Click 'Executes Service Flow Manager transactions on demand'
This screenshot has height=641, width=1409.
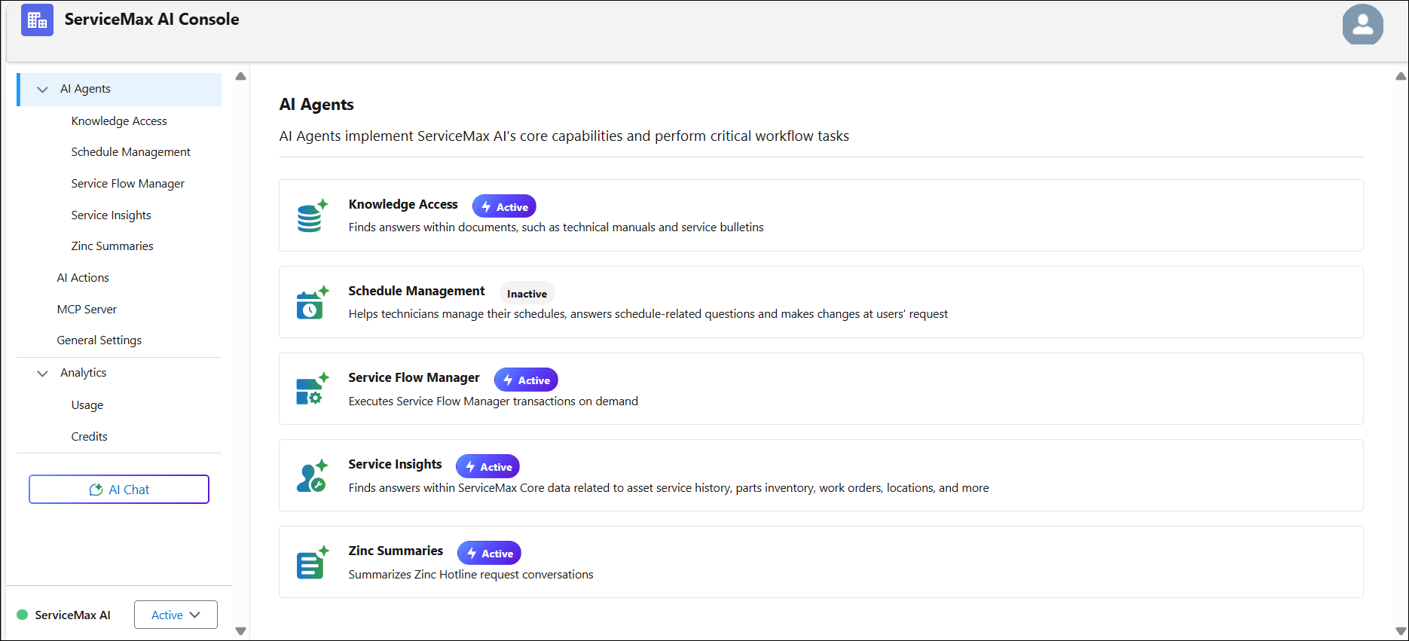point(493,401)
